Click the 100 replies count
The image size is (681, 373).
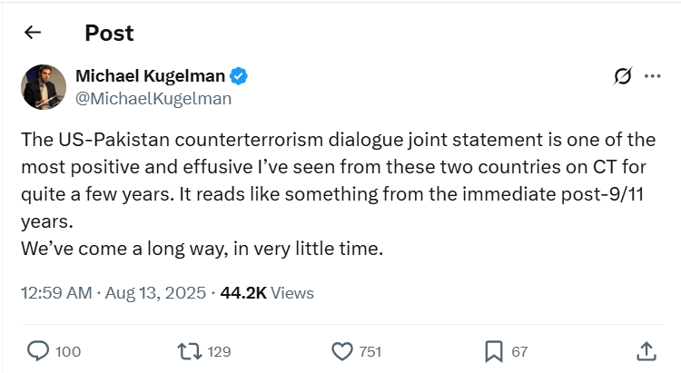pos(67,352)
